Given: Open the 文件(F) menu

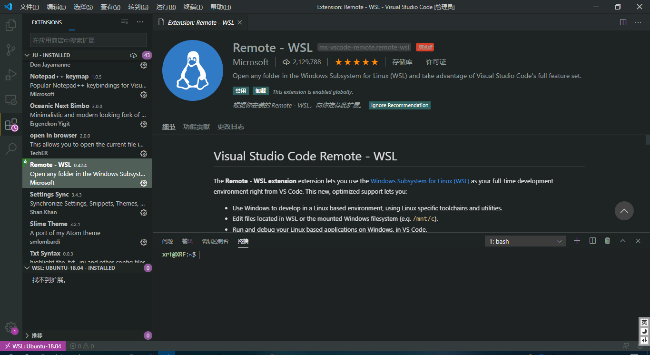Looking at the screenshot, I should (x=30, y=7).
